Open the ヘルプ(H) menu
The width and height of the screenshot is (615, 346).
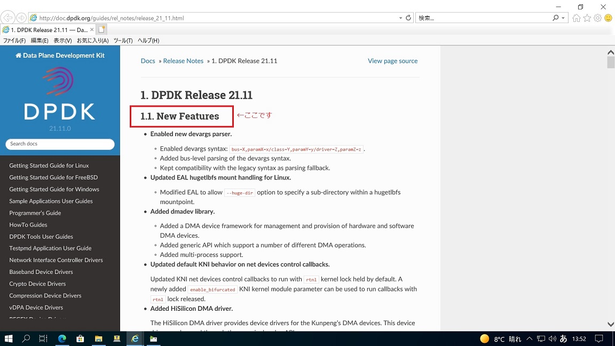148,41
